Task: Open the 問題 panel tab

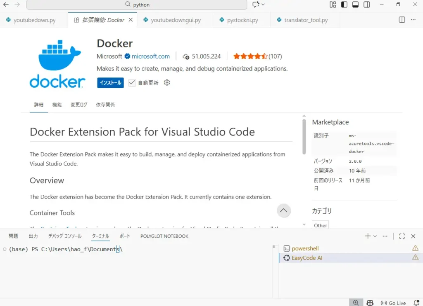Action: [x=13, y=236]
